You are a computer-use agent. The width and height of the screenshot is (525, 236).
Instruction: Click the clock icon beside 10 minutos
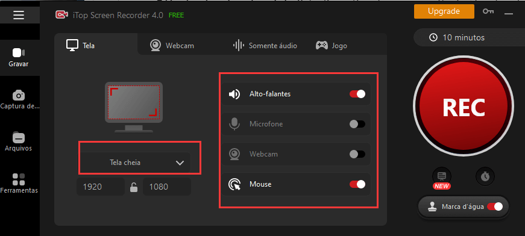tap(433, 37)
